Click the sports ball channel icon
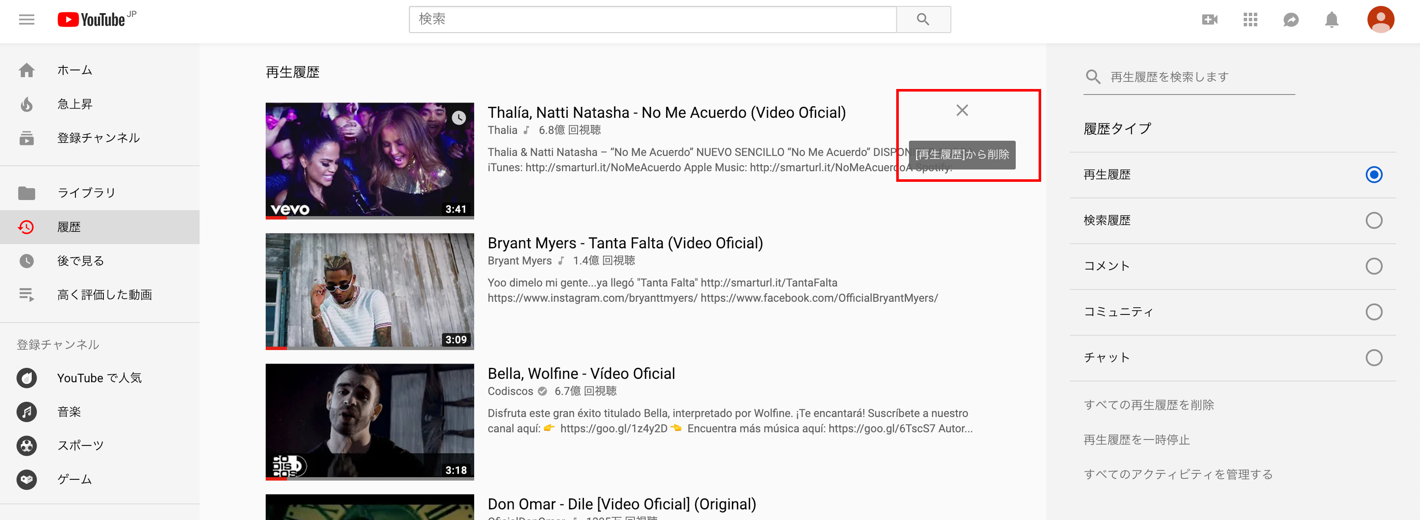Viewport: 1420px width, 520px height. (x=26, y=445)
